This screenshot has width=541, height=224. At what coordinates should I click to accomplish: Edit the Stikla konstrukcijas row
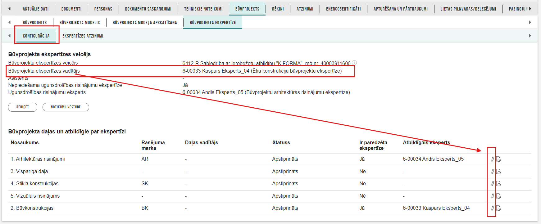pos(492,184)
